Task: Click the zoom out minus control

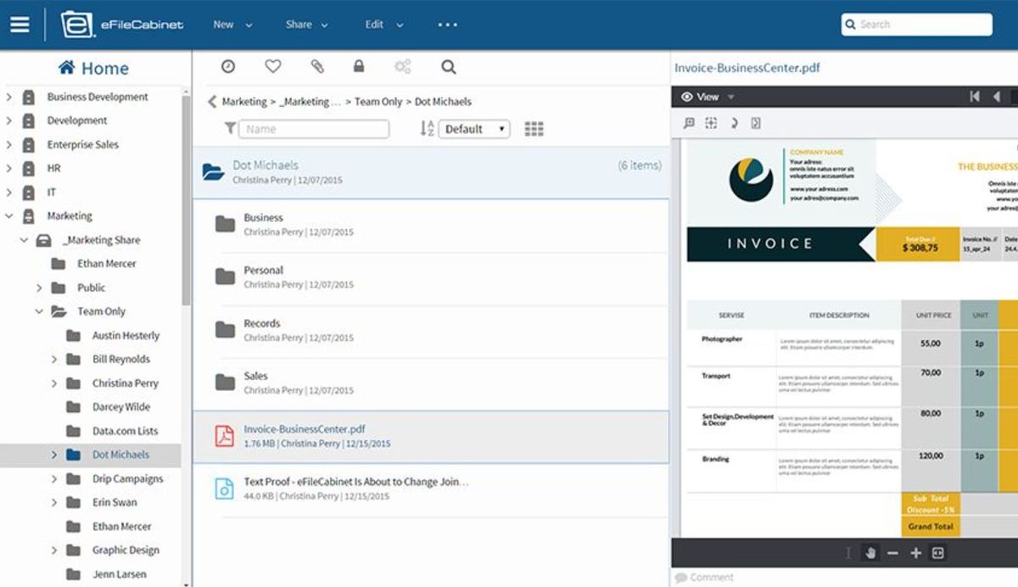Action: pyautogui.click(x=893, y=553)
